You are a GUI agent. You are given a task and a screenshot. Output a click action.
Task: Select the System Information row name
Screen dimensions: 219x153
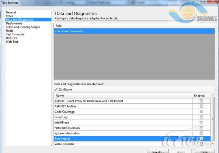coord(67,133)
